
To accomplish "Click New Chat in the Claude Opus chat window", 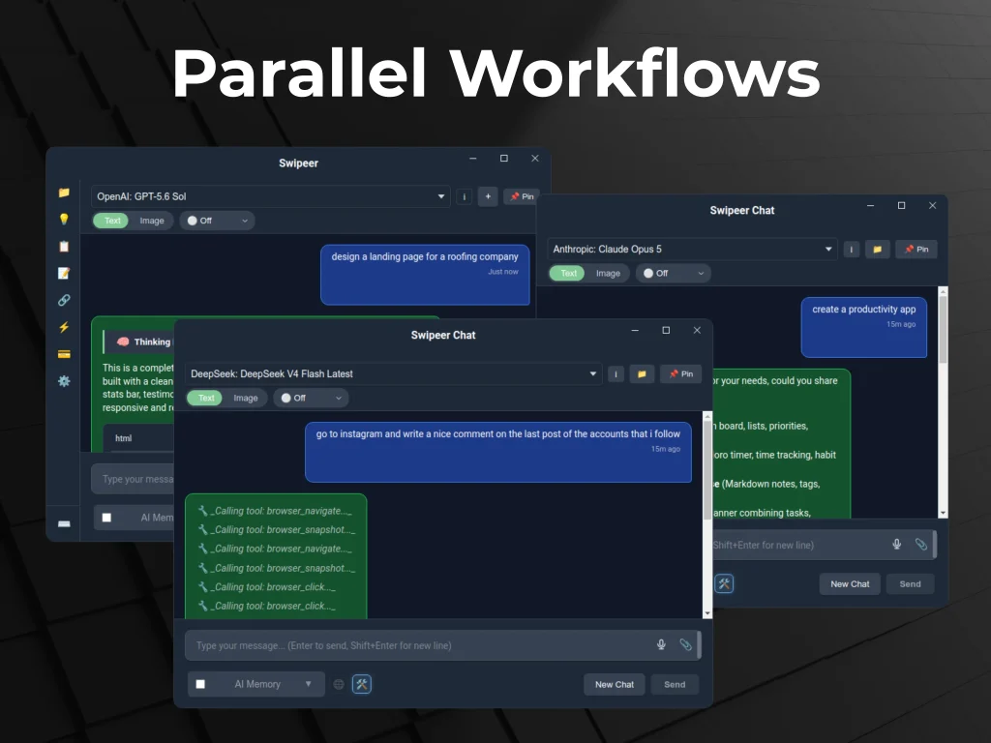I will coord(850,583).
